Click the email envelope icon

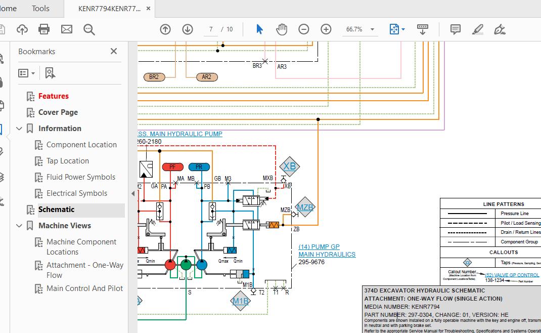(67, 29)
